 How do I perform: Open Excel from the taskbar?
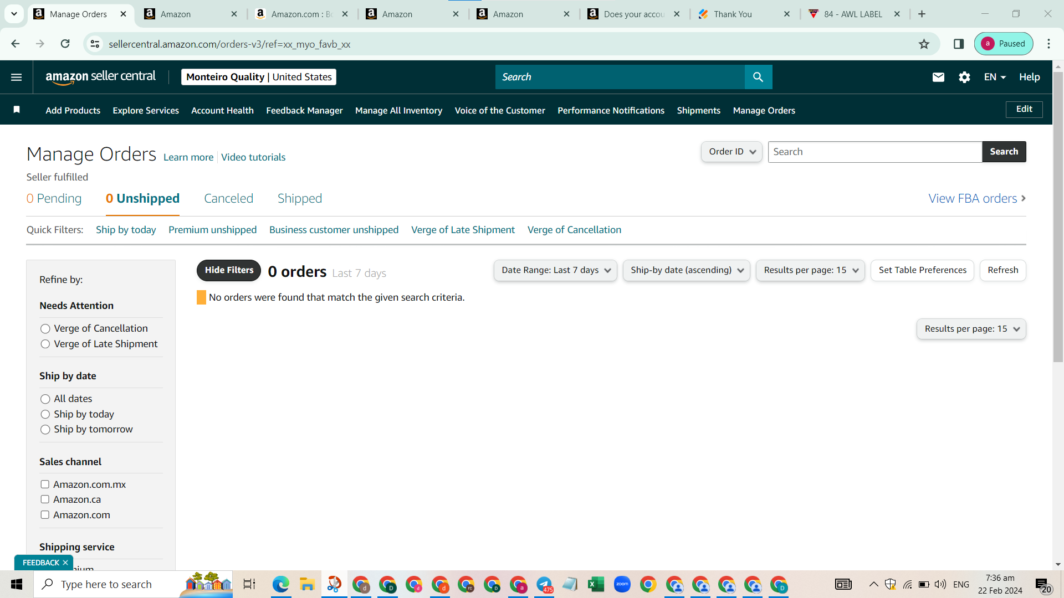[596, 584]
